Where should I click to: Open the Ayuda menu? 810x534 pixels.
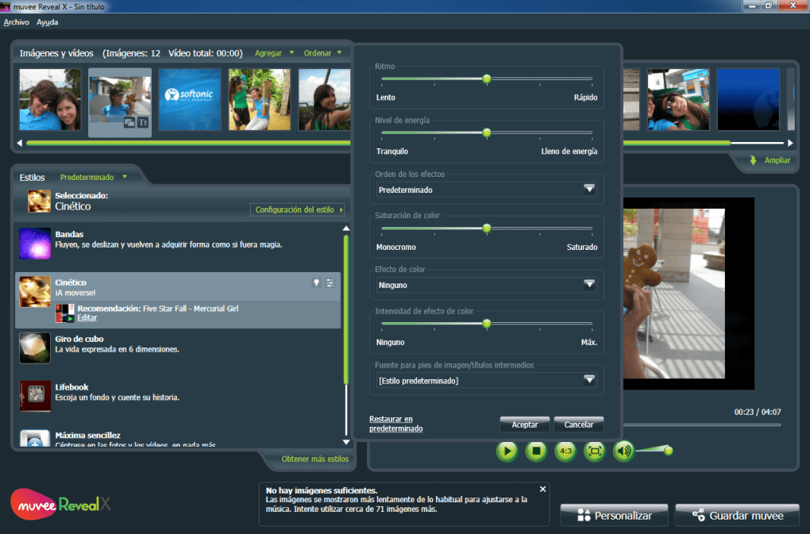pos(47,22)
